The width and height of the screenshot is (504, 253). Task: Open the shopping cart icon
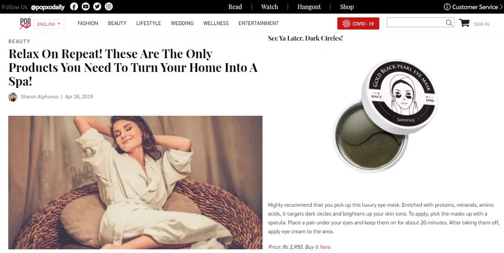click(464, 23)
